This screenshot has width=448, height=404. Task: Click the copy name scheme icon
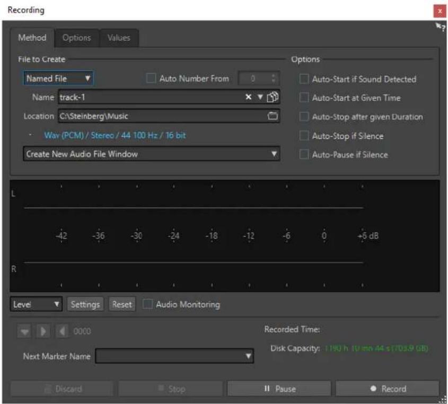coord(273,97)
